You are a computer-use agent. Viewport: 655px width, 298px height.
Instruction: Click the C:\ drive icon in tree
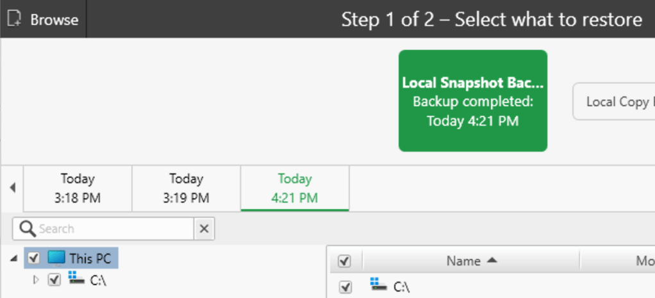76,279
